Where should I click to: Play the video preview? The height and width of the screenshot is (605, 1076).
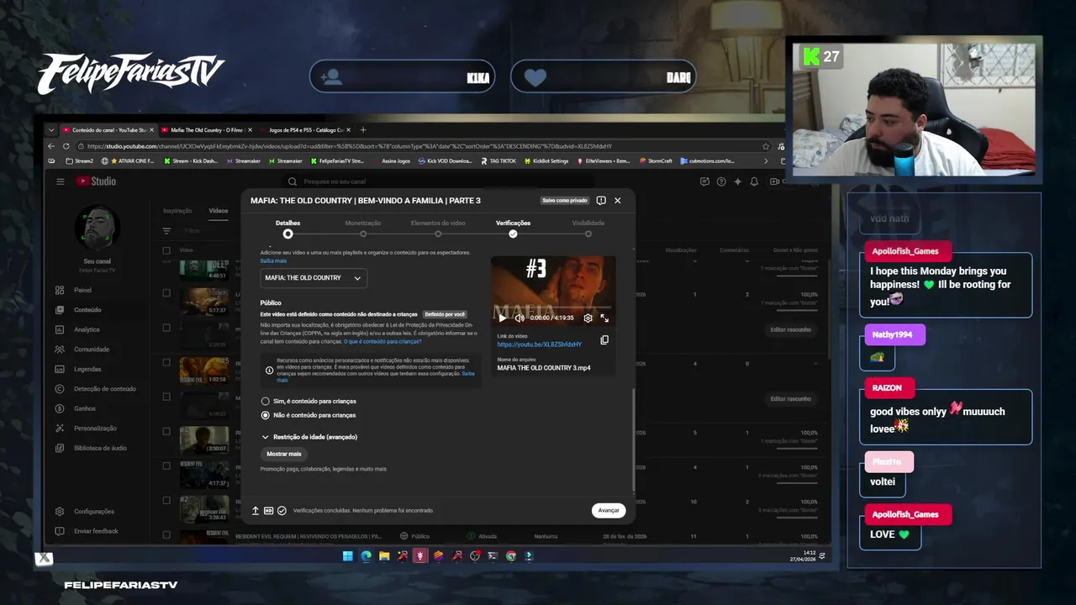[x=503, y=318]
